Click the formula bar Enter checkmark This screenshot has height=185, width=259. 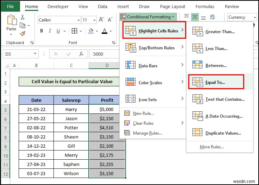(x=69, y=54)
